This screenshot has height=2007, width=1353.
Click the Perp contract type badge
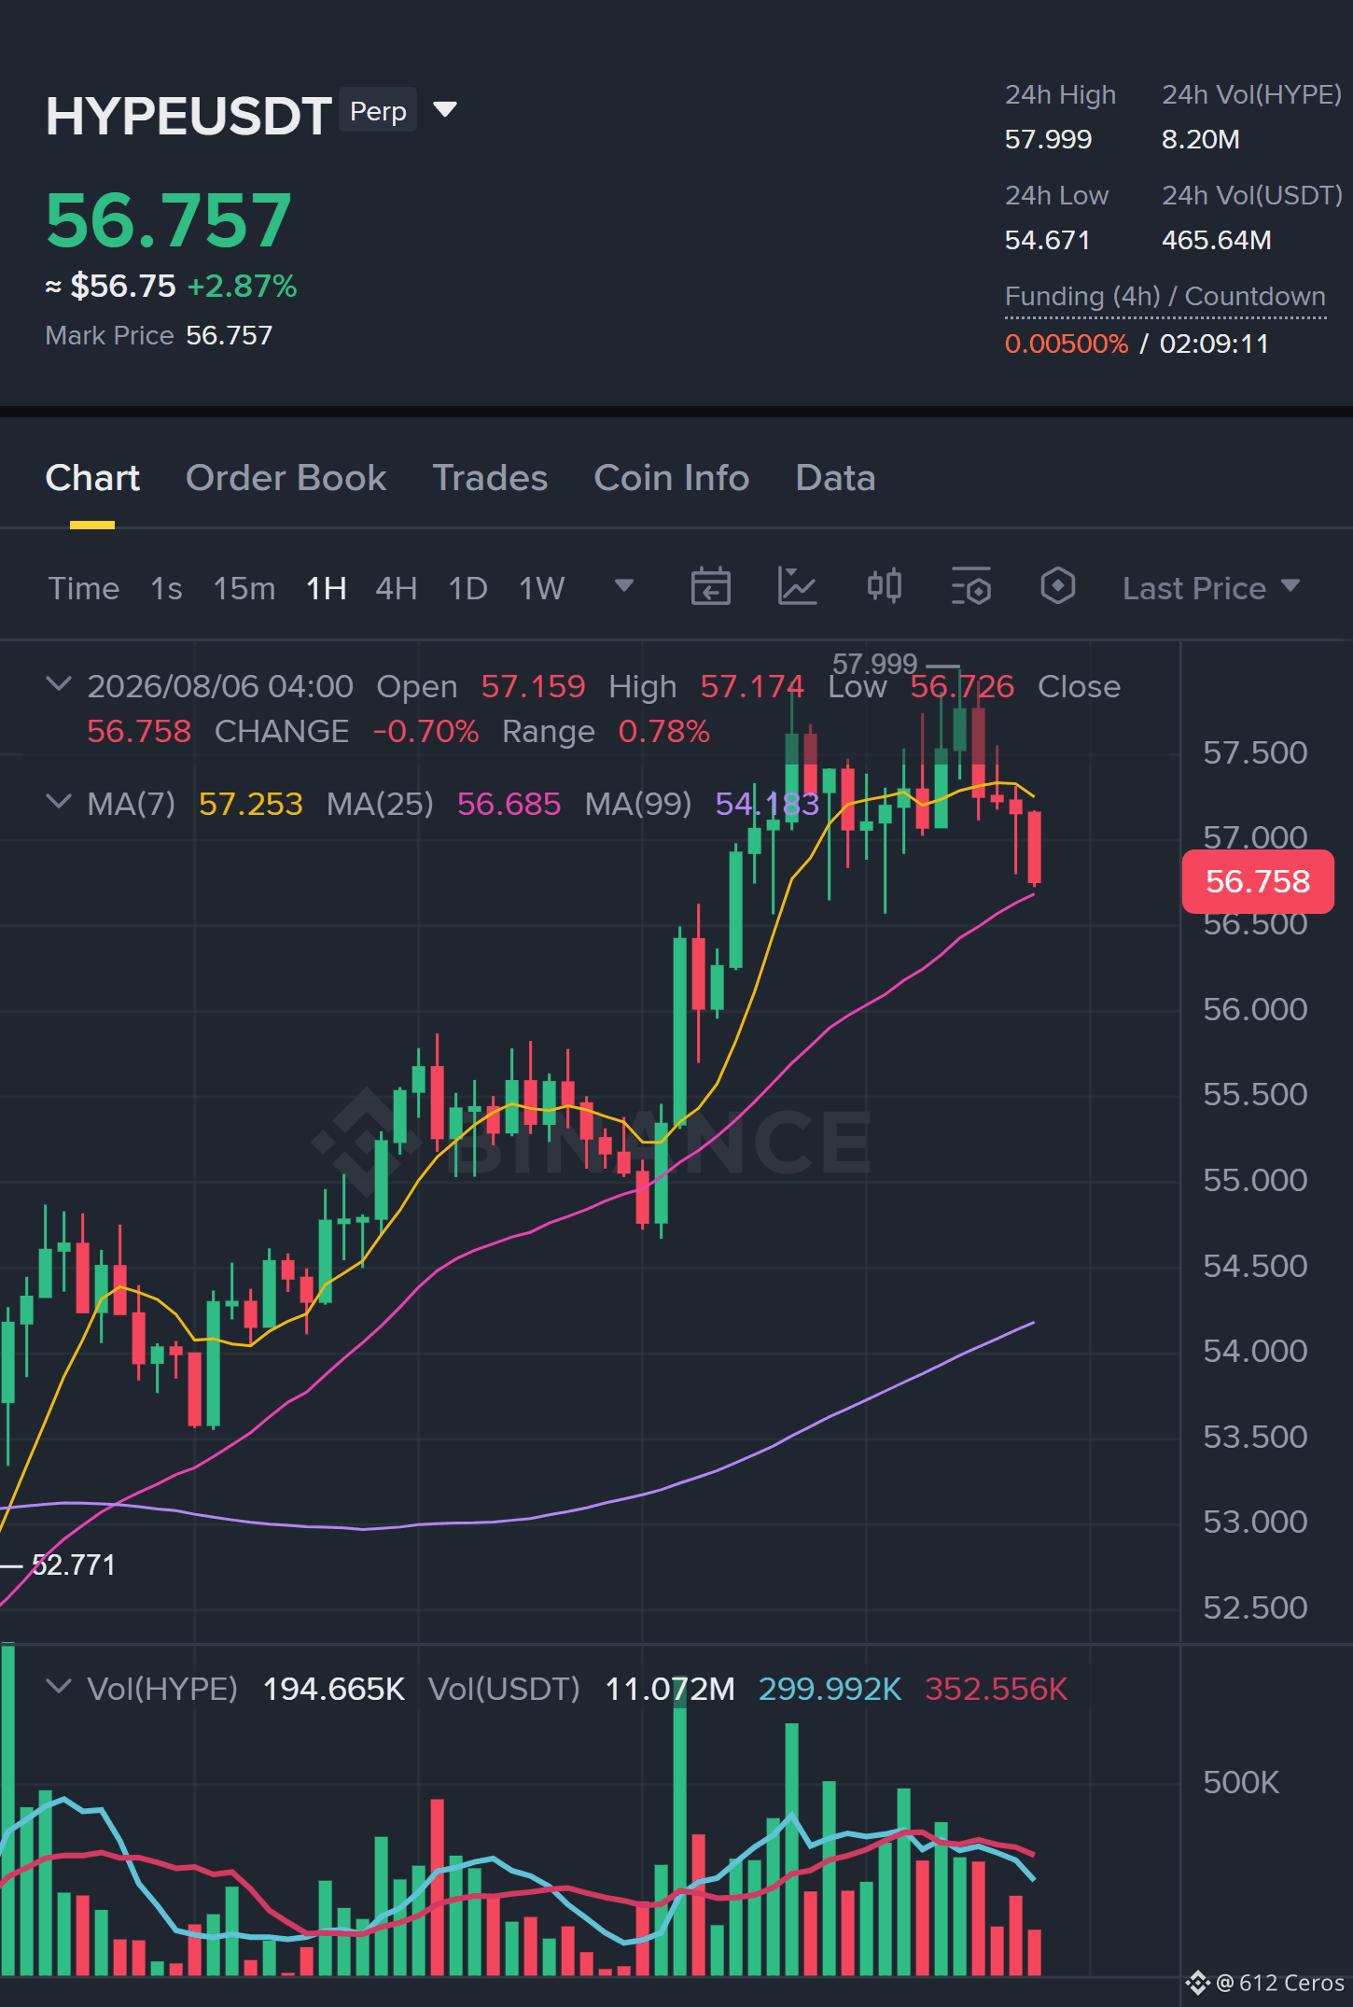pos(378,111)
